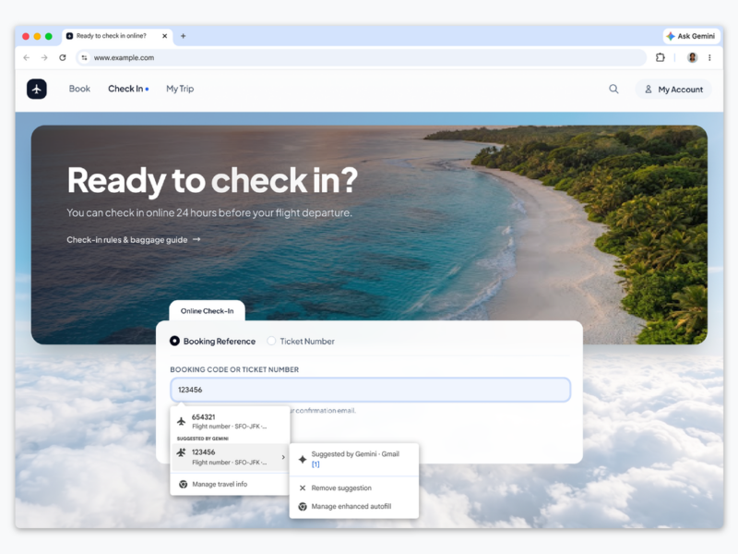Image resolution: width=738 pixels, height=554 pixels.
Task: Click Remove suggestion
Action: click(x=341, y=488)
